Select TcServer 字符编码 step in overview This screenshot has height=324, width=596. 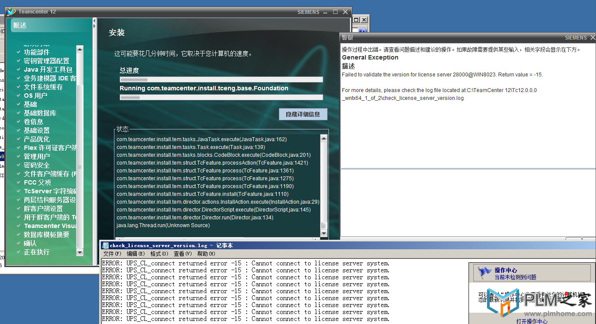(50, 191)
